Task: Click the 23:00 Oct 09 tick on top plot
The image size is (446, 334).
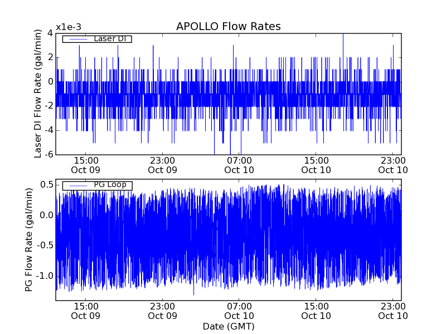Action: [163, 165]
